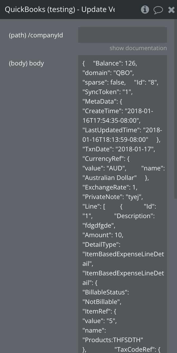Click the "domain": "QBO" line in body
Image resolution: width=177 pixels, height=353 pixels.
108,73
